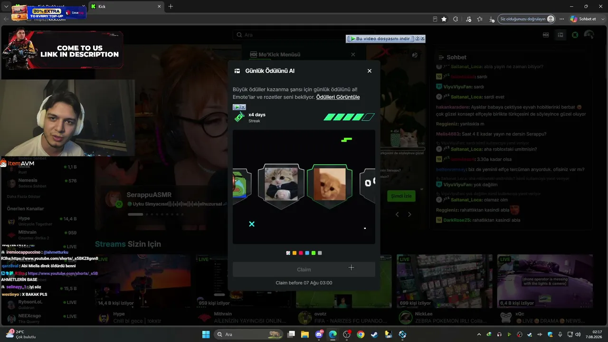Open Google Chrome from the taskbar
Screen dimensions: 608x342
(x=361, y=334)
